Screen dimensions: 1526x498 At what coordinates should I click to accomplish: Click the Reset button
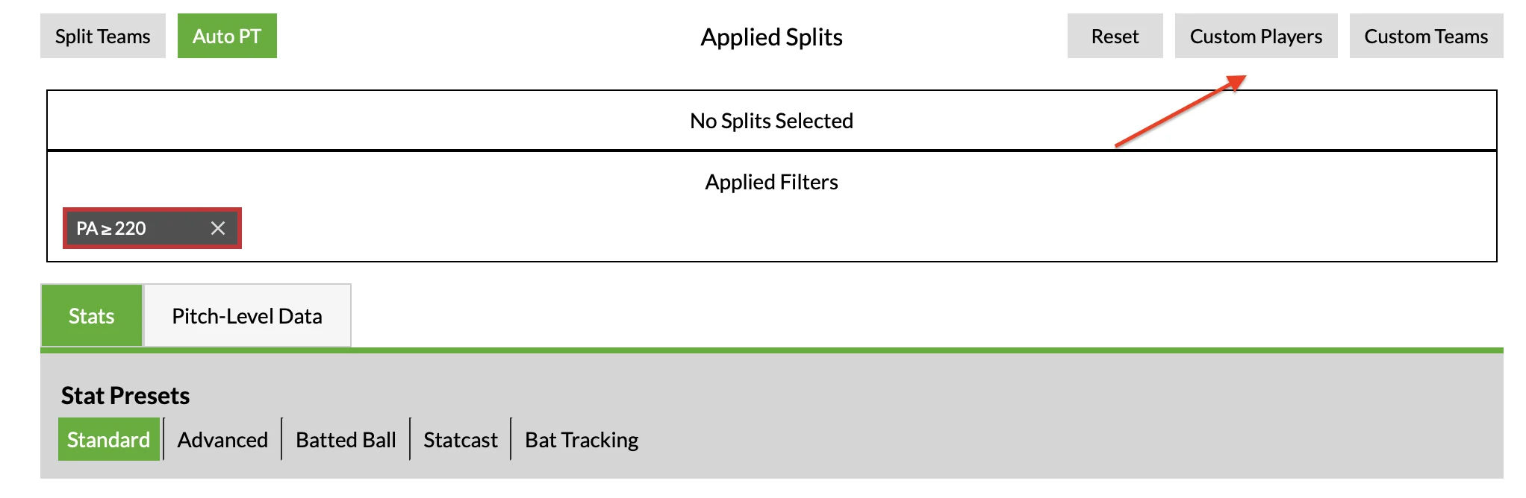point(1115,36)
